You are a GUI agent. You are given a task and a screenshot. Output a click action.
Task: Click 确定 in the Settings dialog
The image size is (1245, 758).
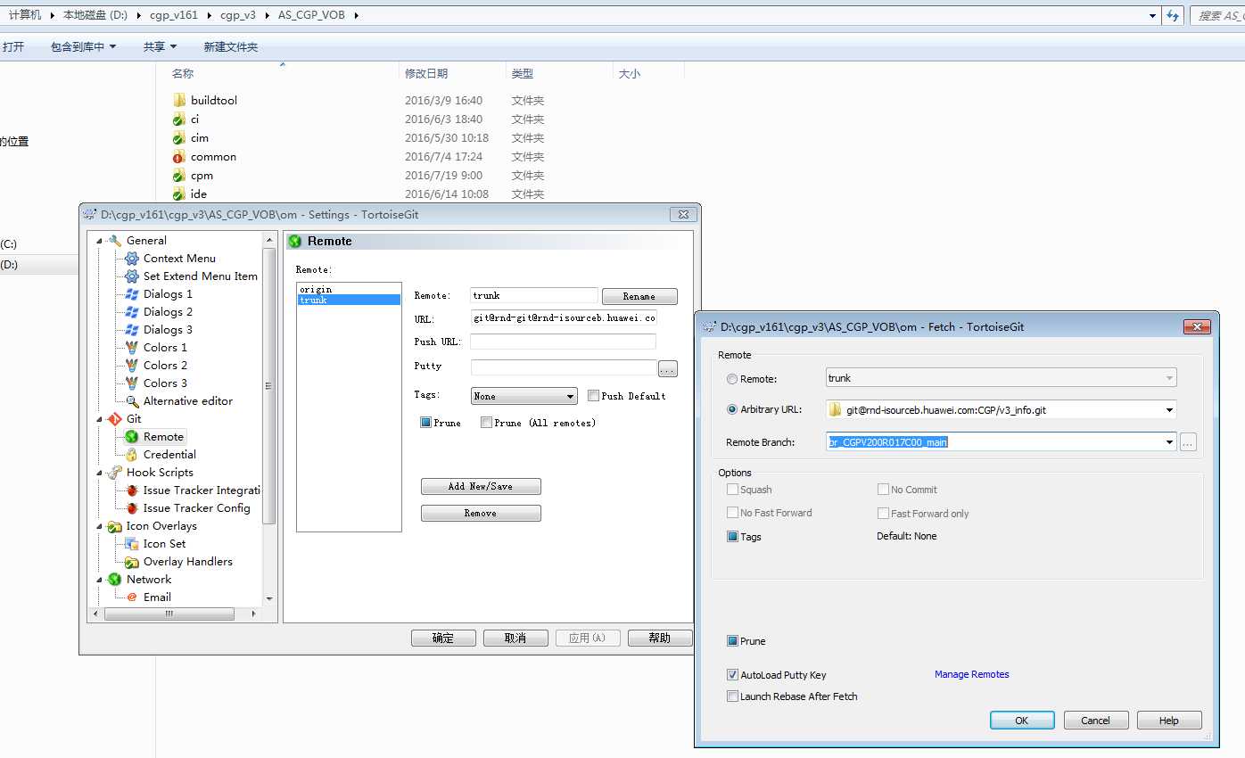(x=443, y=638)
